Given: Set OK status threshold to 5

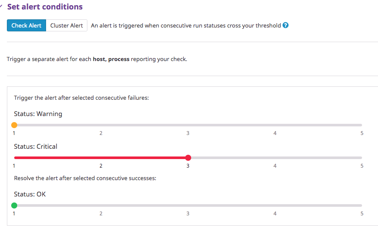Looking at the screenshot, I should click(362, 205).
